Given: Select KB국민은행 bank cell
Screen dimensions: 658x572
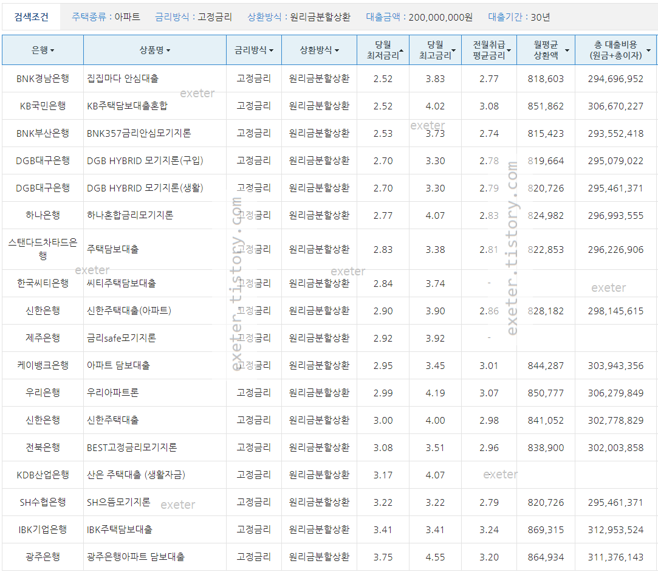Looking at the screenshot, I should click(43, 106).
